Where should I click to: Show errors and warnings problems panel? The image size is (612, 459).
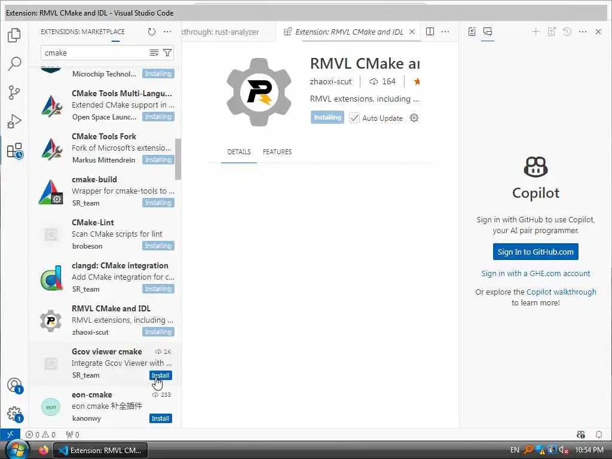[x=41, y=434]
